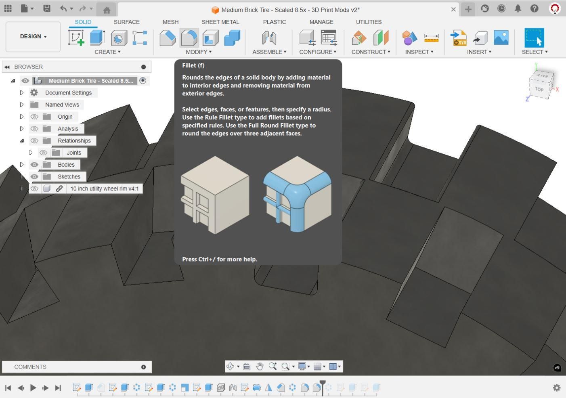
Task: Collapse the Browser panel with minus button
Action: (x=143, y=67)
